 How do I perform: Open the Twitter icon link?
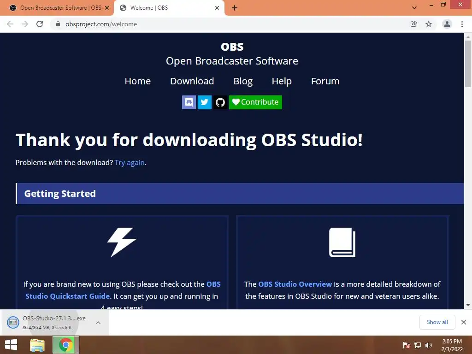point(204,102)
